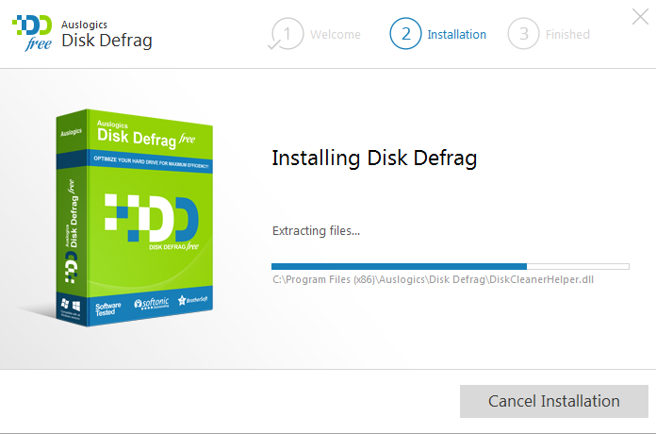Click the Softonic logo on the box

click(151, 304)
